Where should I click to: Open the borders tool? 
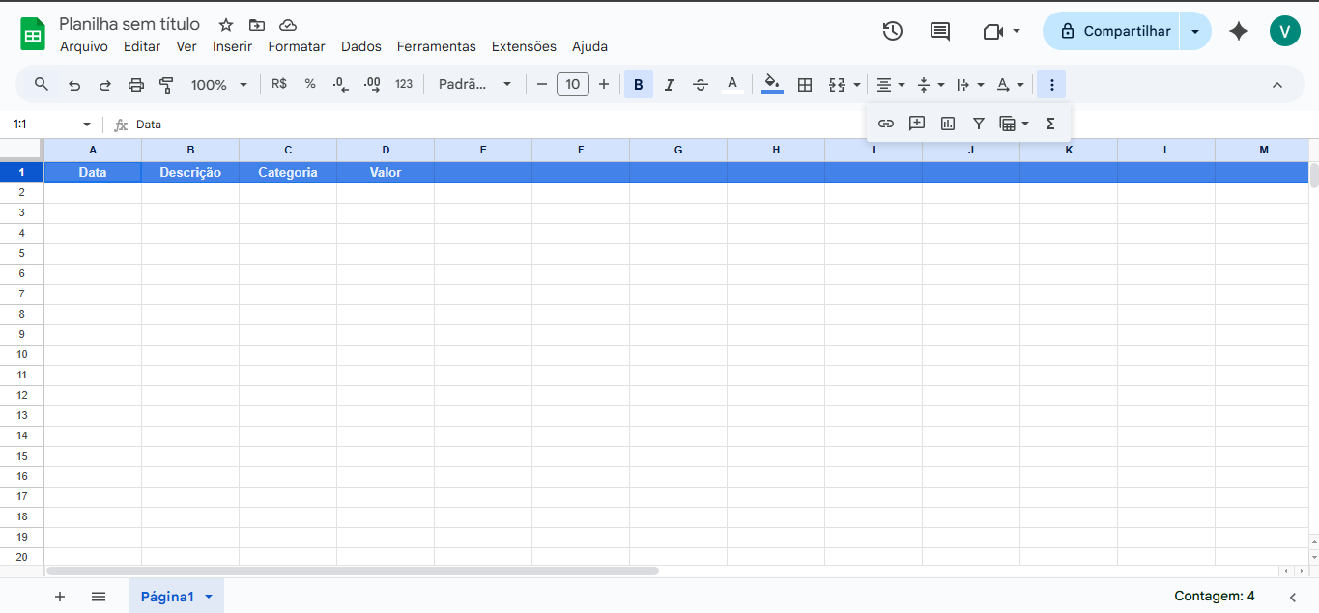click(804, 85)
